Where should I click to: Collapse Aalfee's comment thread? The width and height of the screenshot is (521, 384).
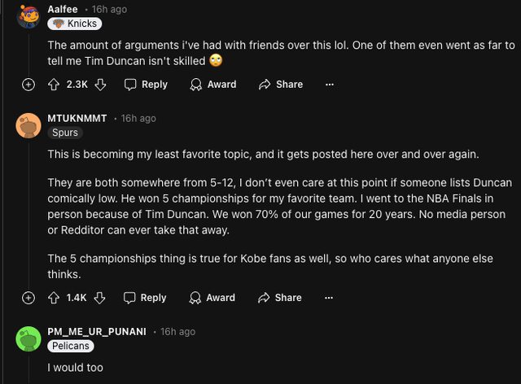click(x=28, y=85)
